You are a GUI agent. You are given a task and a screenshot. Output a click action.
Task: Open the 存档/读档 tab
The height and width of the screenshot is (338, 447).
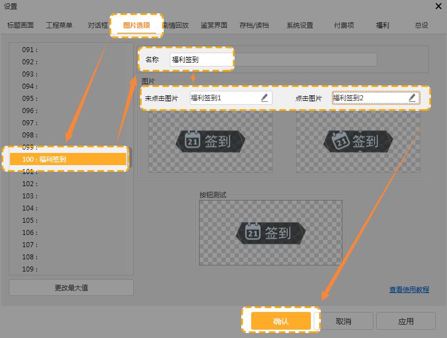254,25
